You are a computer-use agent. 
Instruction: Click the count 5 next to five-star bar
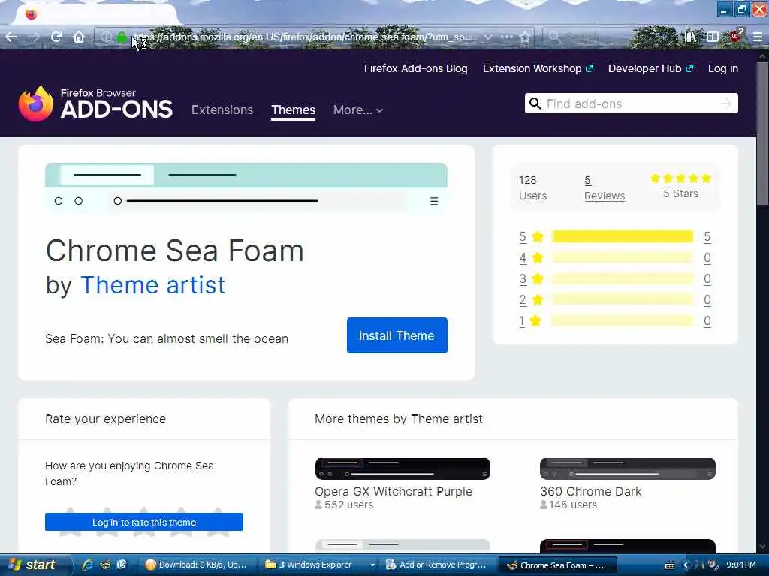pos(707,236)
